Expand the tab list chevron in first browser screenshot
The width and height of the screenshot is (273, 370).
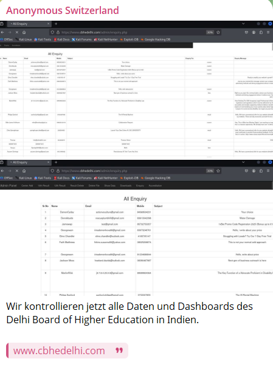pos(243,24)
